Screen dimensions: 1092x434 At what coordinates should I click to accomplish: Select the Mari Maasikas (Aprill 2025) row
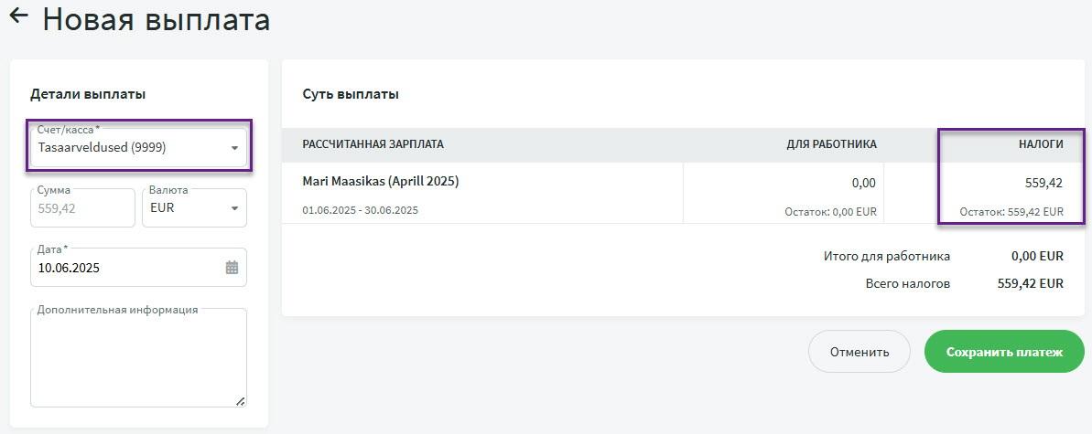(683, 194)
